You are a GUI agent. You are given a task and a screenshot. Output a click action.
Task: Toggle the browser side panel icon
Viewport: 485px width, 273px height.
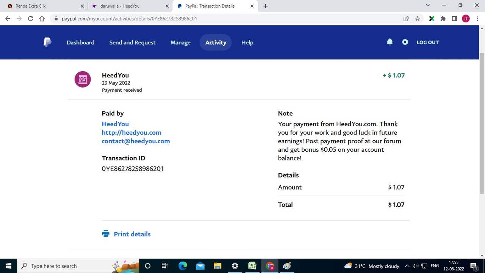(454, 19)
